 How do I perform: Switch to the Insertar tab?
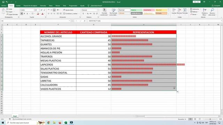pyautogui.click(x=18, y=6)
